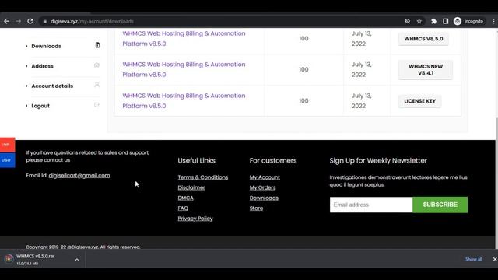Click the newsletter Email address field
The height and width of the screenshot is (280, 498).
pos(371,205)
